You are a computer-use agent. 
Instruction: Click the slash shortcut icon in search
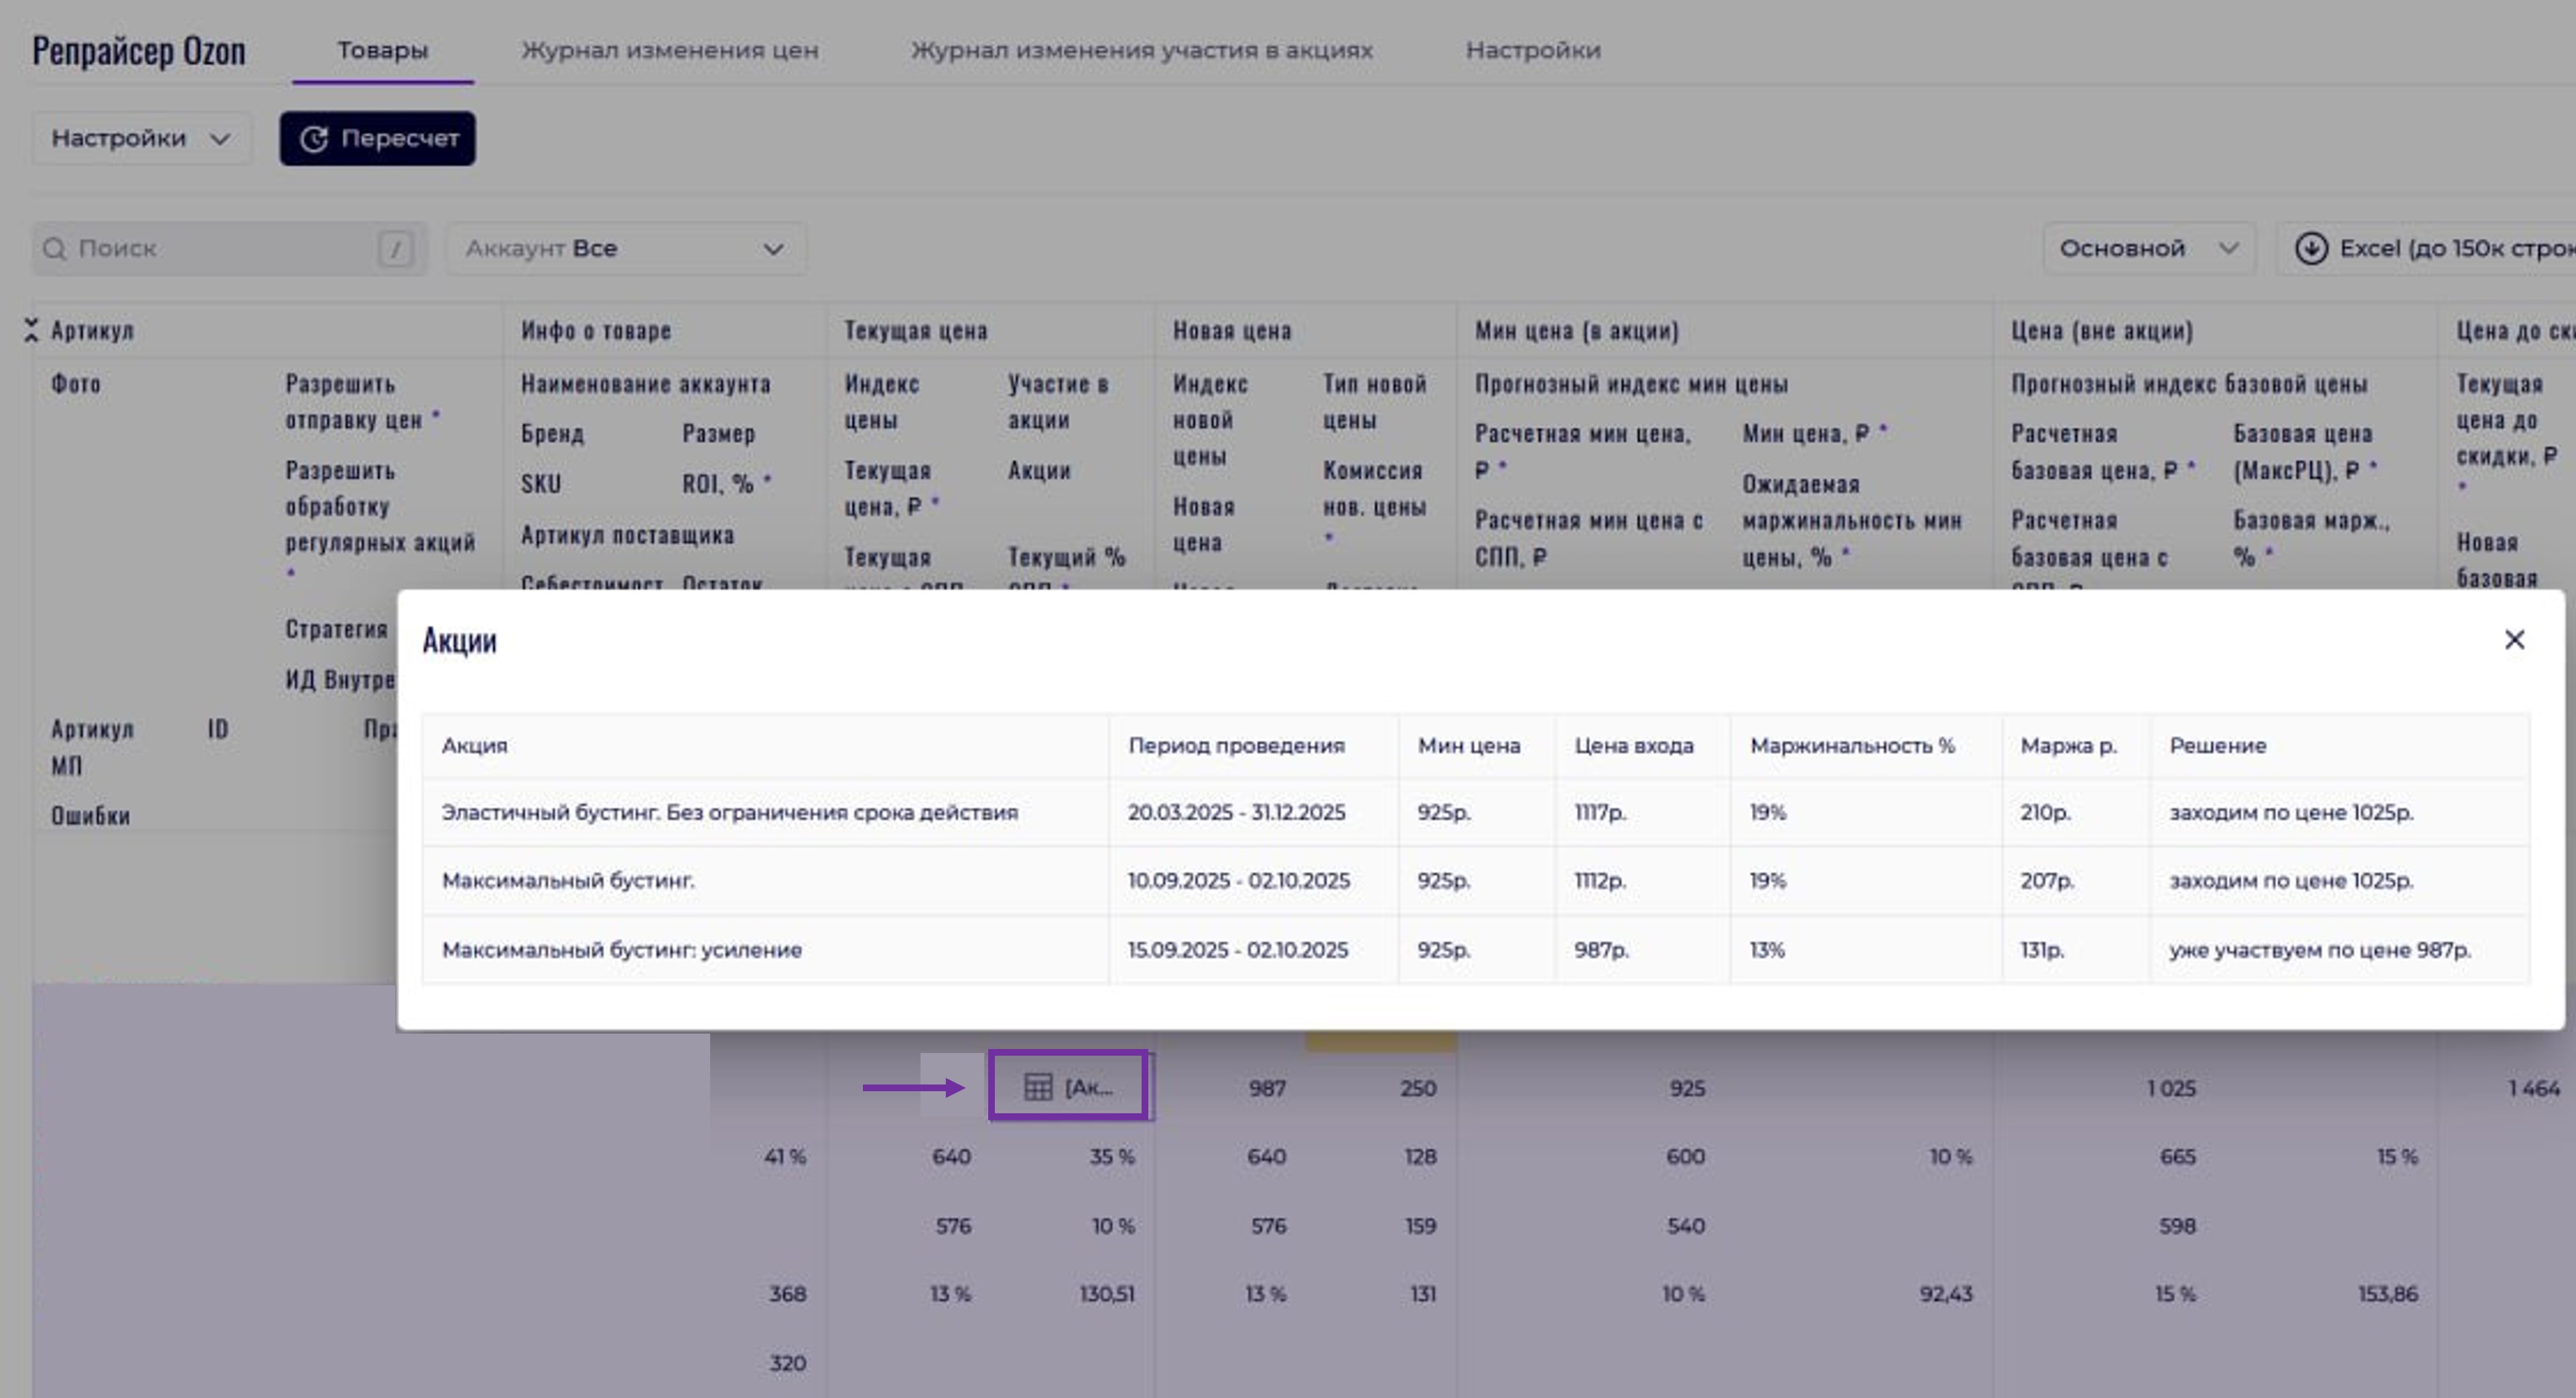(395, 248)
